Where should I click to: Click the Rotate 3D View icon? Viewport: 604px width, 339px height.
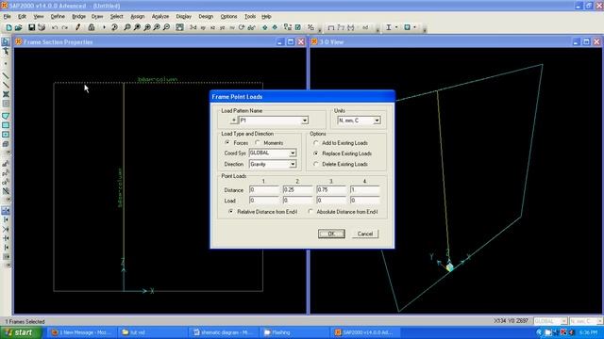[242, 27]
